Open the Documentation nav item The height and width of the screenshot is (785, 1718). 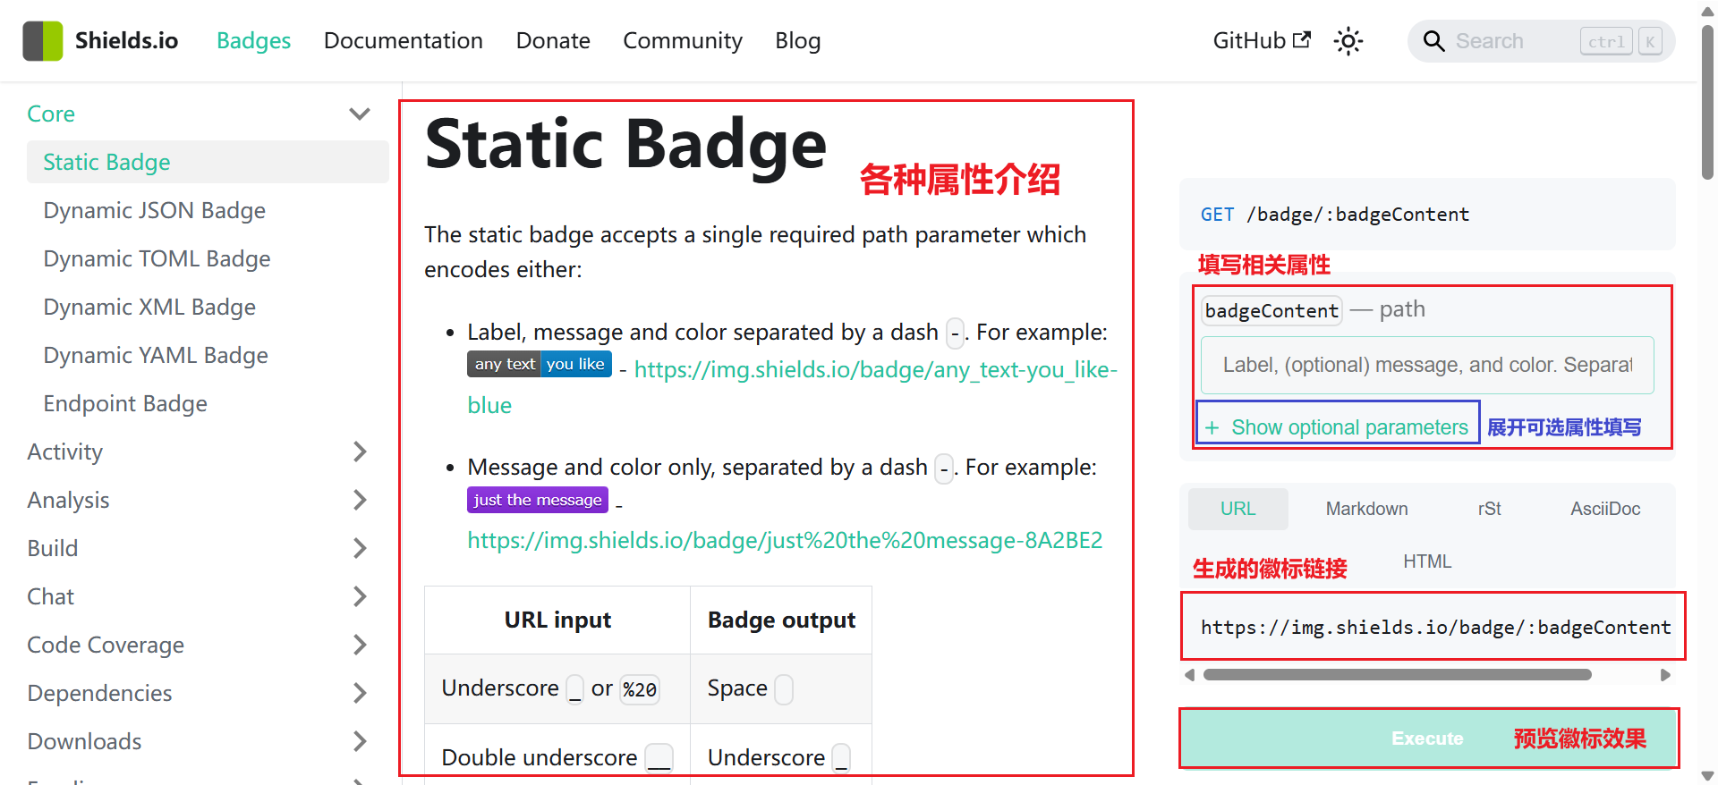coord(403,41)
